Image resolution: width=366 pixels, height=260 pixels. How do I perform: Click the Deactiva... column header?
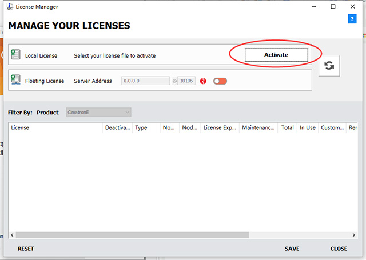pyautogui.click(x=117, y=127)
